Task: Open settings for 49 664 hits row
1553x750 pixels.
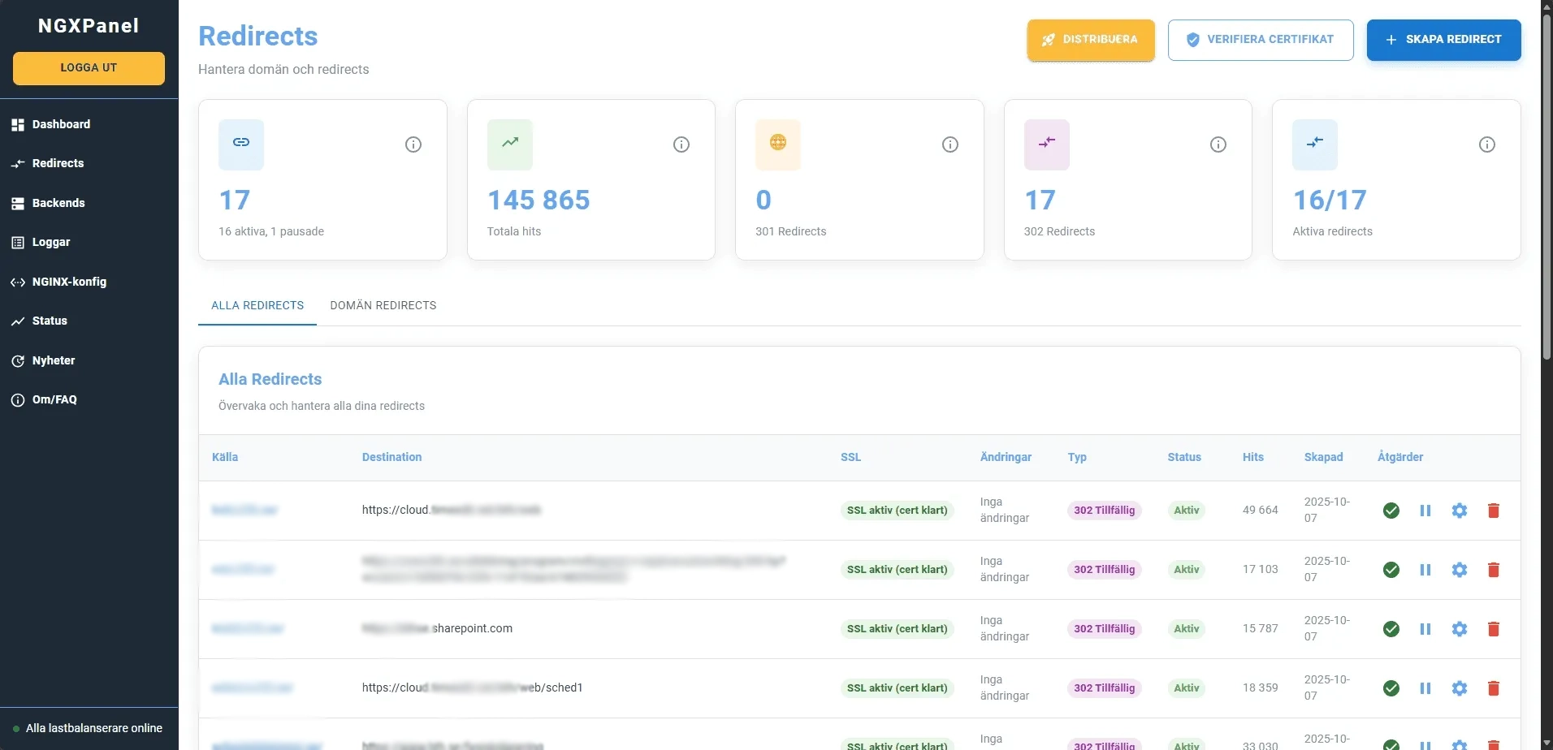Action: click(1460, 511)
